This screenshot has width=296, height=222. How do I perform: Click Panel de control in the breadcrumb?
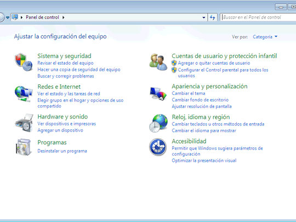42,17
